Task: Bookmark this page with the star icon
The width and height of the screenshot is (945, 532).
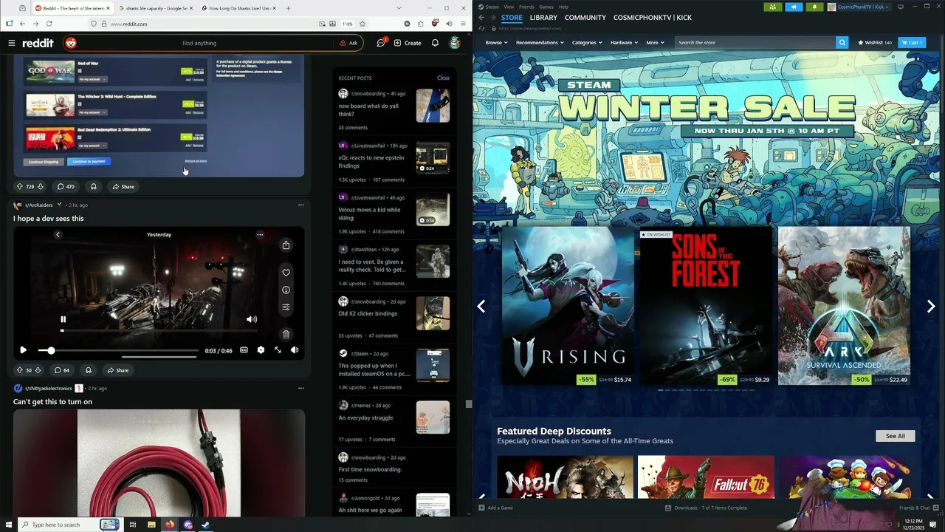Action: click(x=364, y=24)
